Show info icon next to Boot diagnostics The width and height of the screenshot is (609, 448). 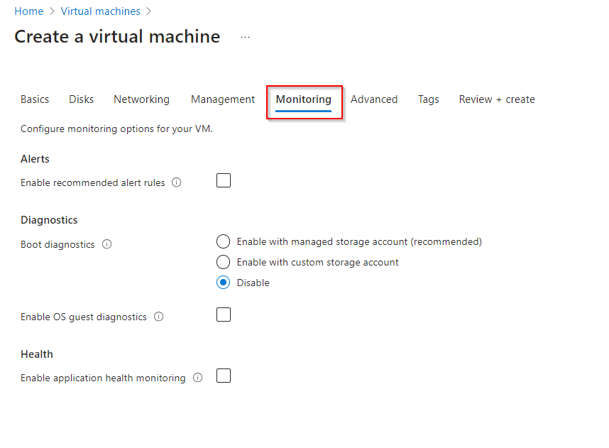[106, 244]
